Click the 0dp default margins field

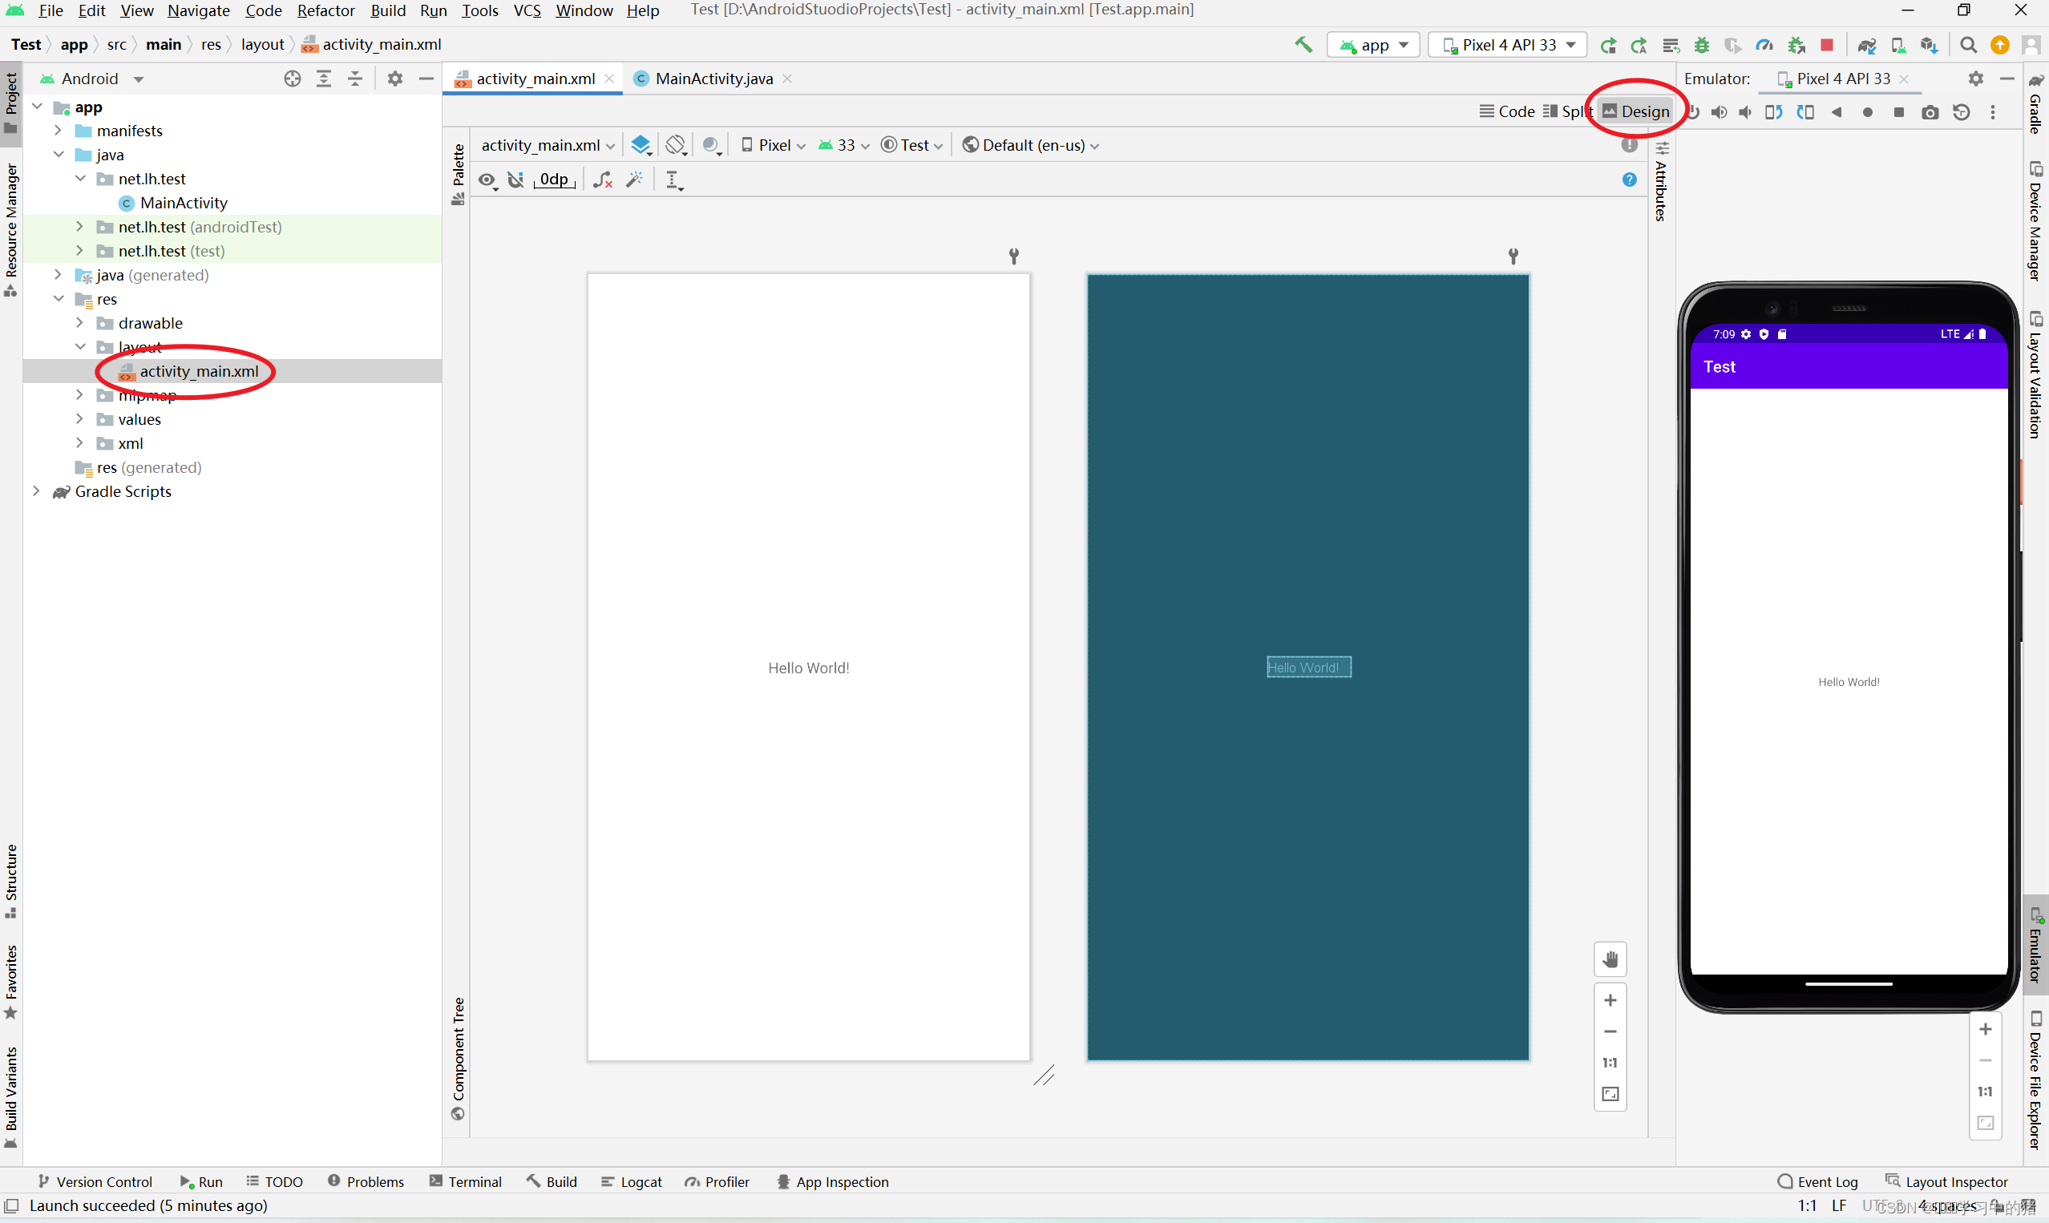pos(554,180)
